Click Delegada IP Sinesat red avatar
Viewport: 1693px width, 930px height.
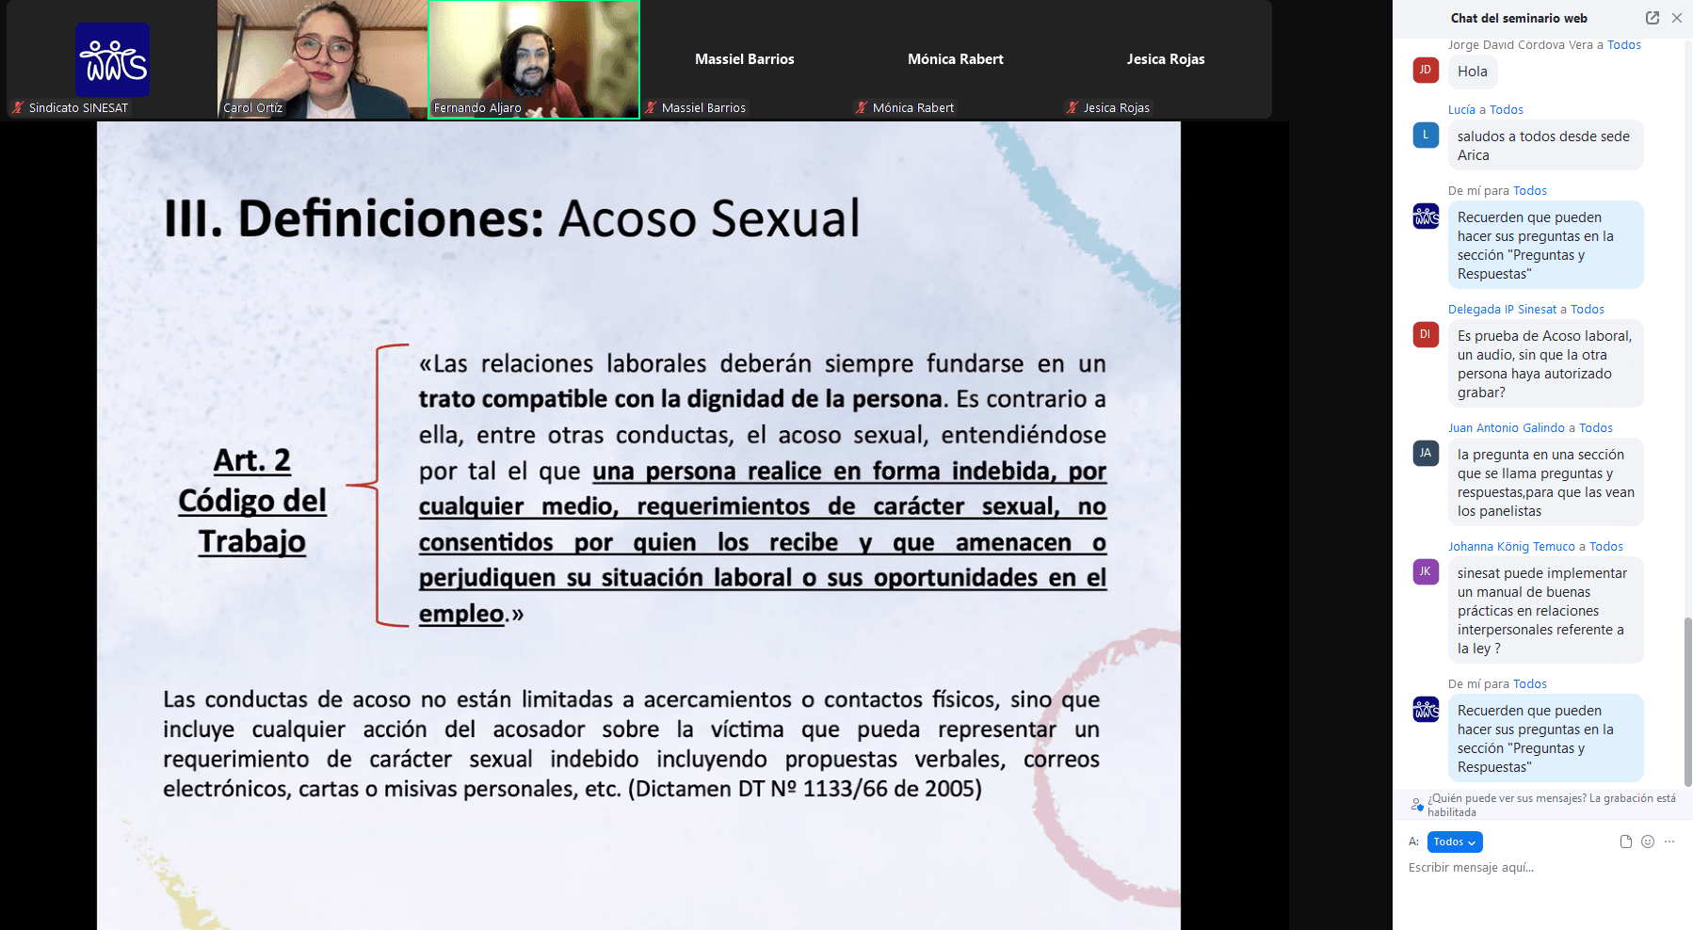click(x=1426, y=334)
